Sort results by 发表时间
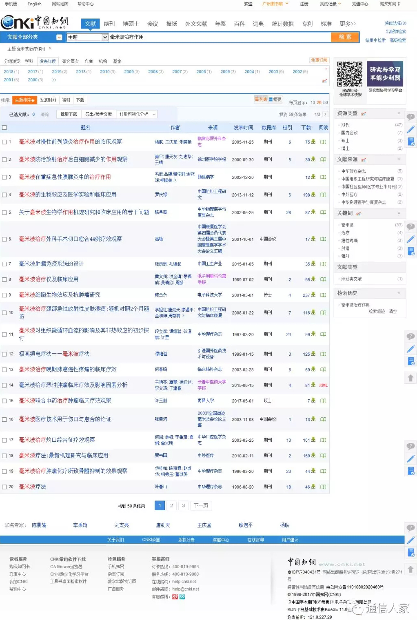The height and width of the screenshot is (620, 417). point(48,100)
